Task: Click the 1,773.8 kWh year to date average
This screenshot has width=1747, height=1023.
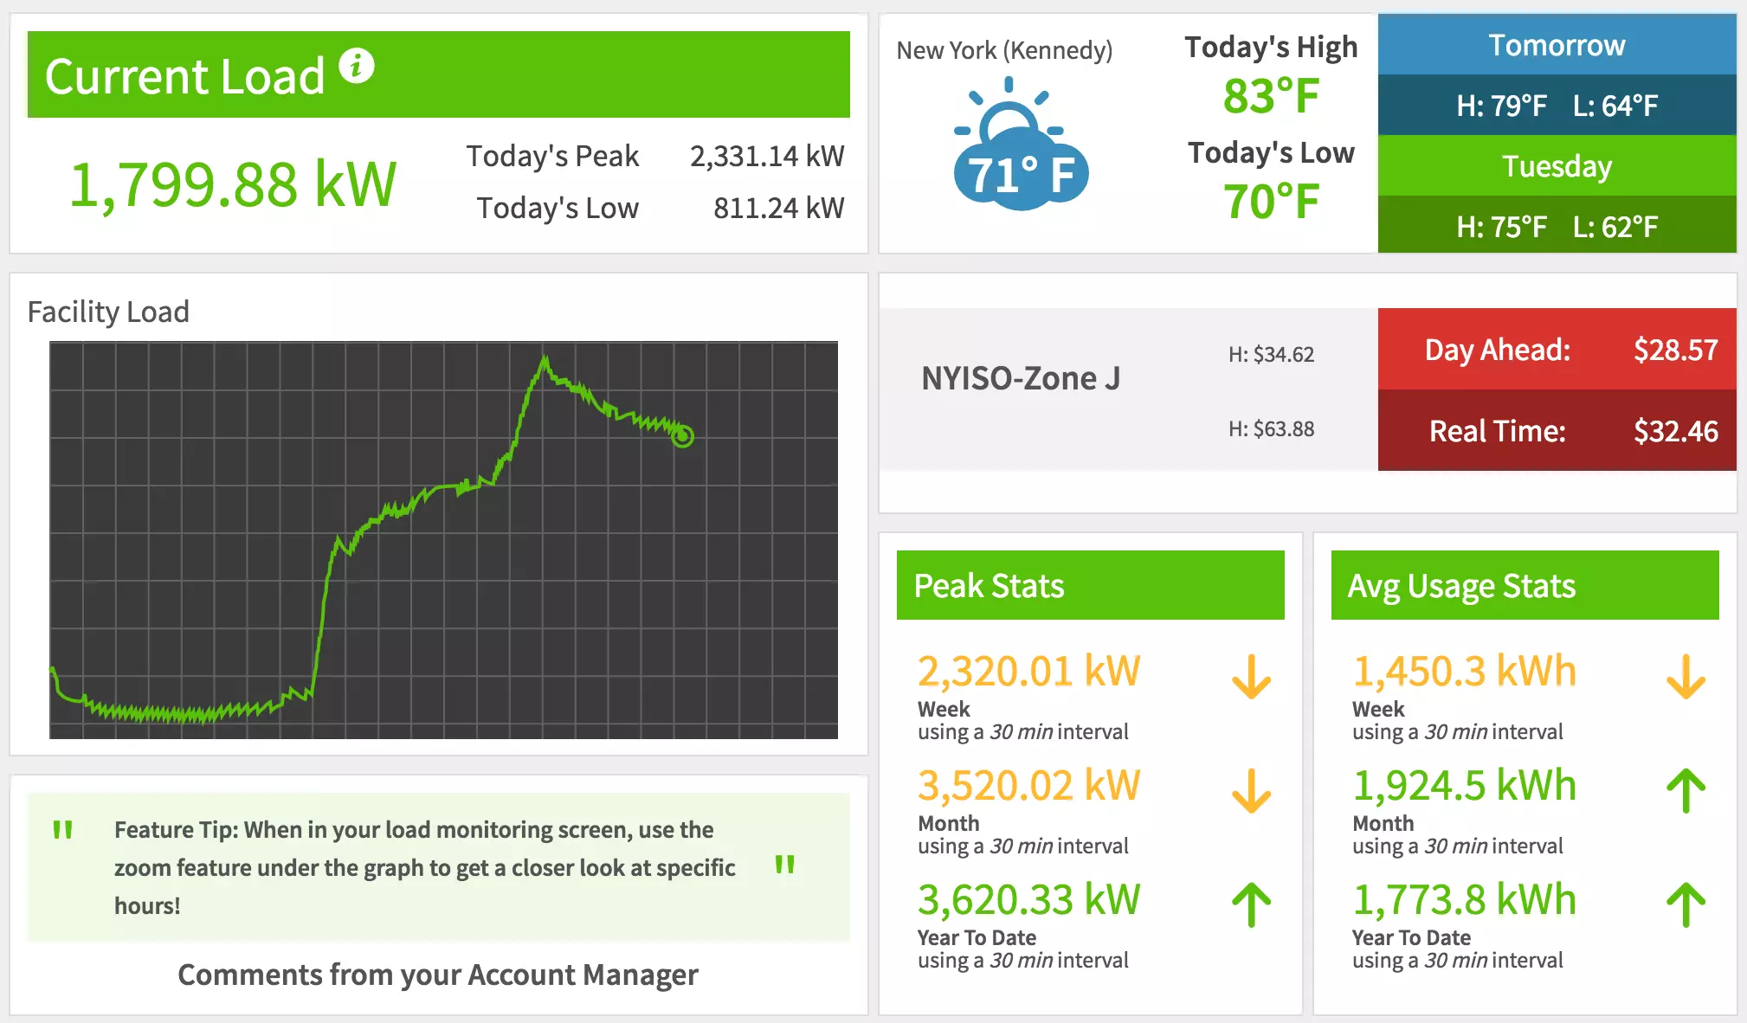Action: click(x=1464, y=899)
